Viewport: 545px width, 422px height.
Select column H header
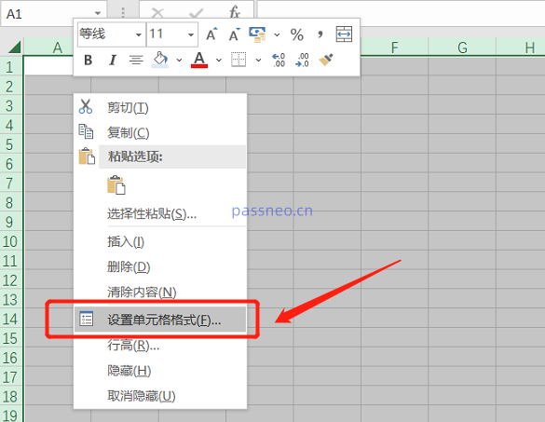(521, 48)
